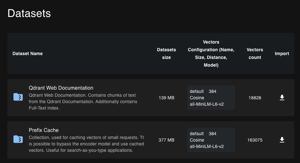Click the Prefix Cache folder icon
The width and height of the screenshot is (300, 163).
point(18,139)
